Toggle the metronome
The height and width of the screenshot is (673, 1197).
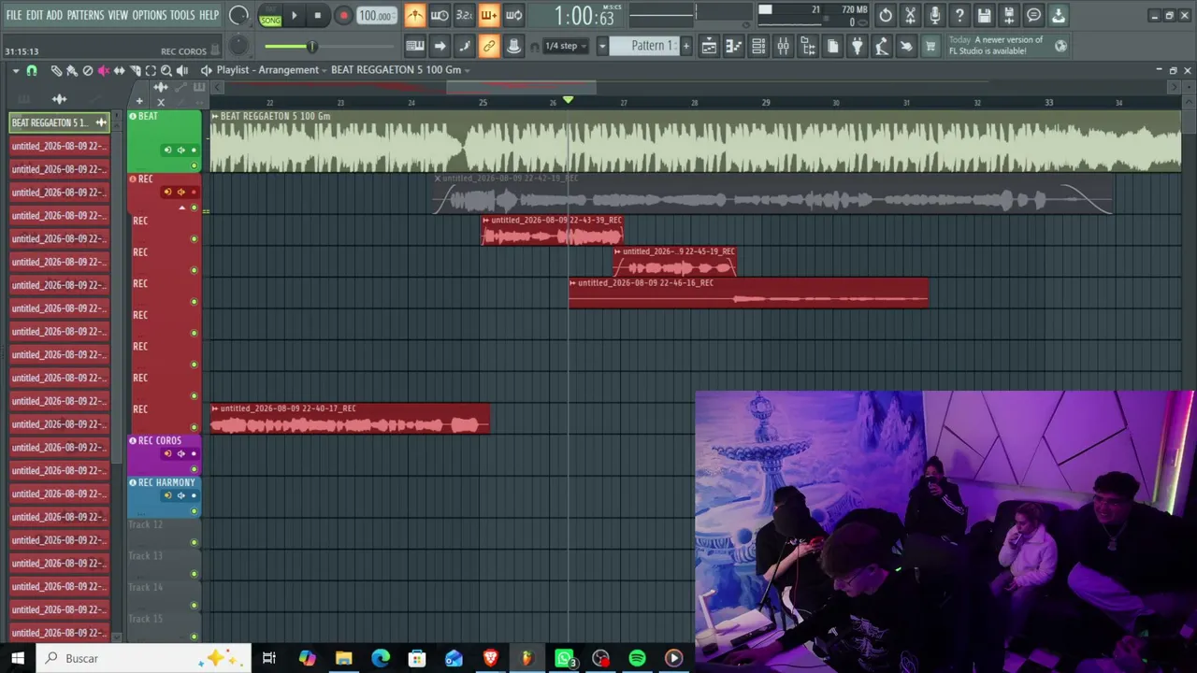tap(414, 15)
